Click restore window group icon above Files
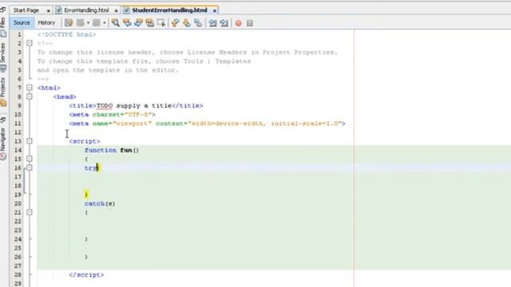Screen dimensions: 511x287 pyautogui.click(x=3, y=10)
